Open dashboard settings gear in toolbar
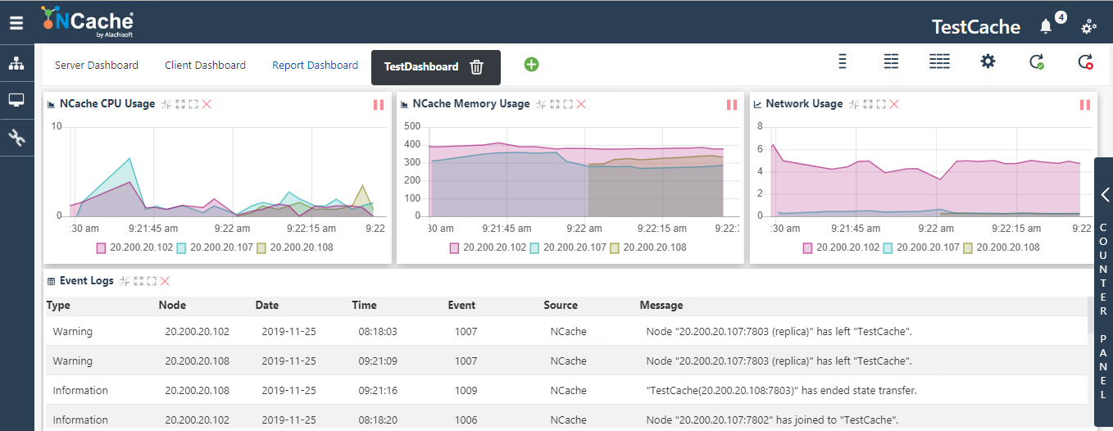The image size is (1113, 431). pyautogui.click(x=988, y=61)
